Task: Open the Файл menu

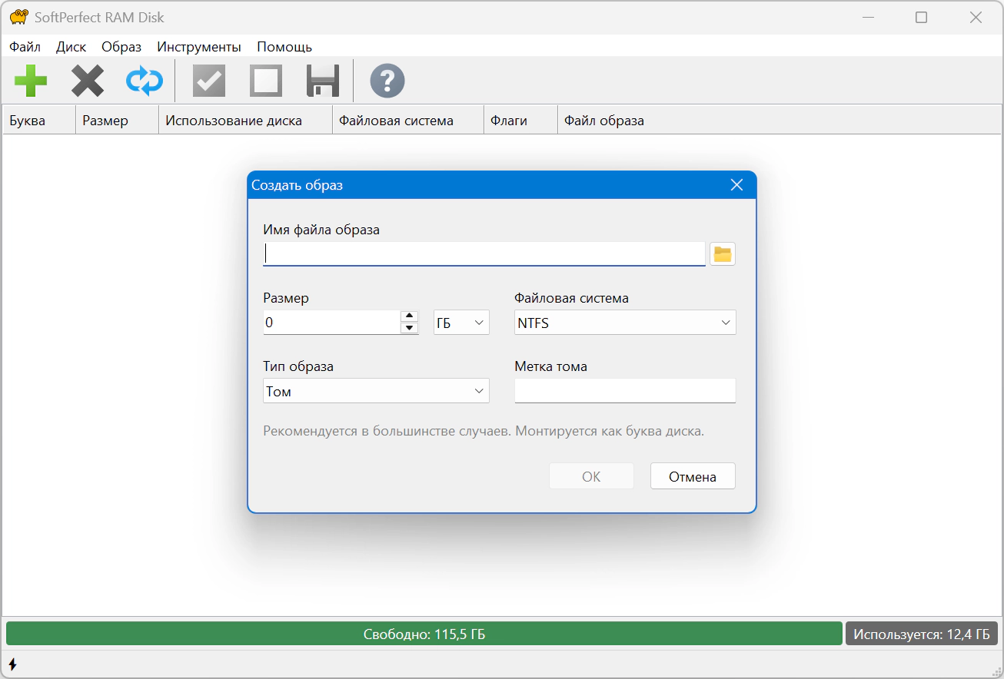Action: coord(25,47)
